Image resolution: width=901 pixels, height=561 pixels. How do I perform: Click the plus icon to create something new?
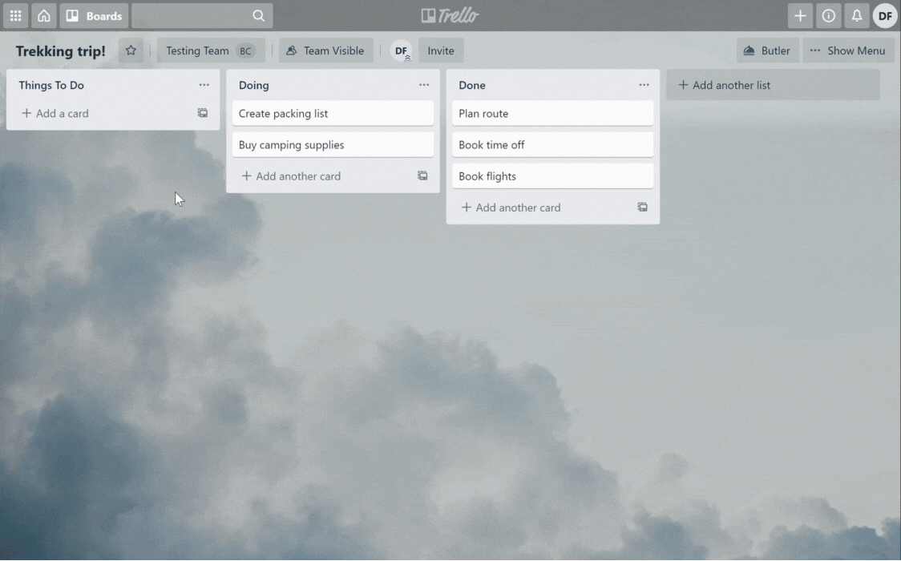[x=800, y=15]
